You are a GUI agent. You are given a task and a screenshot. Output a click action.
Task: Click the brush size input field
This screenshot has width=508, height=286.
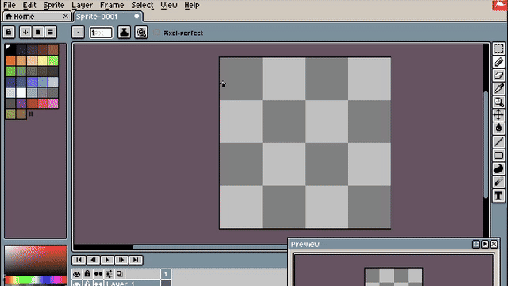[x=101, y=33]
